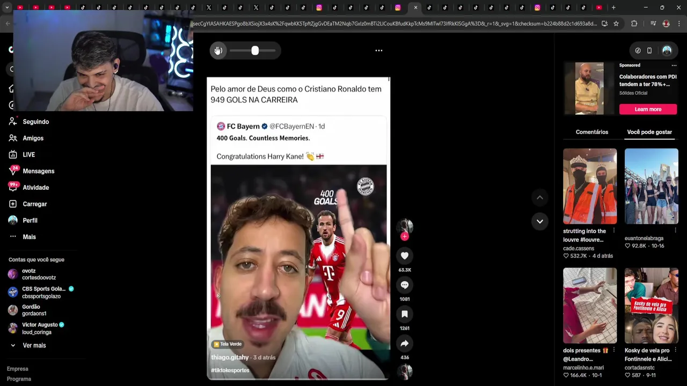Open the dois presentes video thumbnail

(x=590, y=306)
